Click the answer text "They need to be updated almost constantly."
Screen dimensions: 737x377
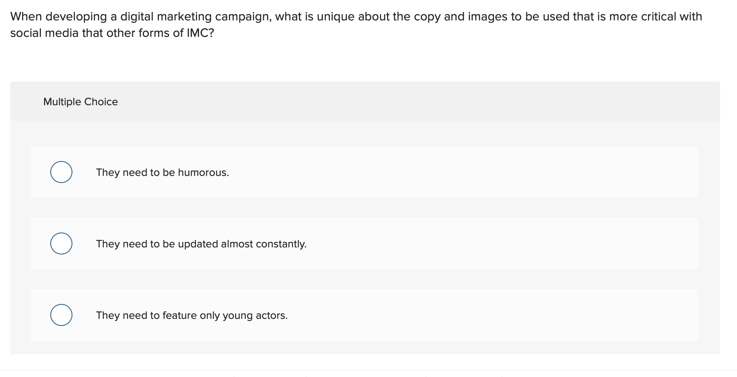(201, 243)
